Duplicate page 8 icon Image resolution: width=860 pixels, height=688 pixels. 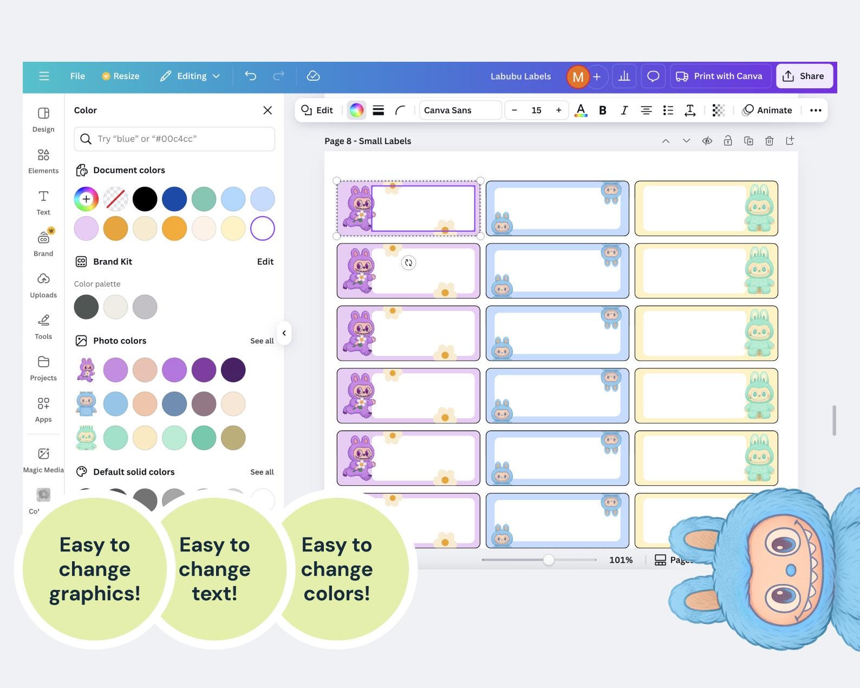(748, 141)
